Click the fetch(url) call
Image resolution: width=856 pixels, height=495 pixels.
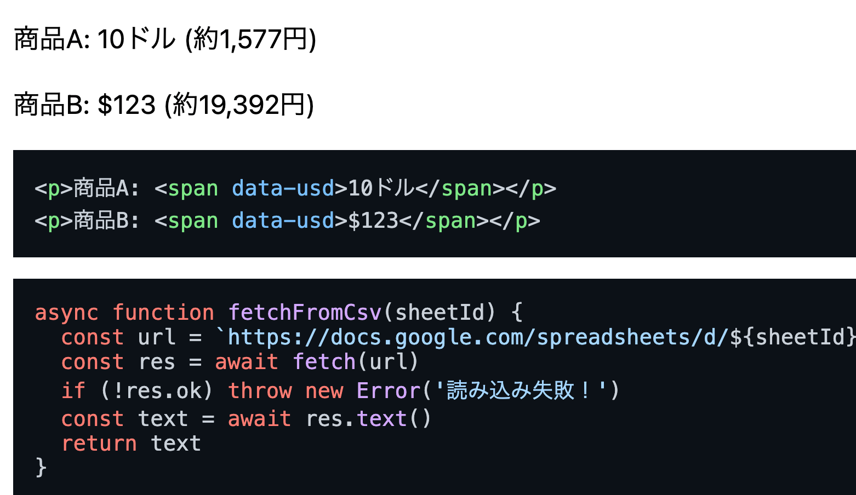click(355, 362)
